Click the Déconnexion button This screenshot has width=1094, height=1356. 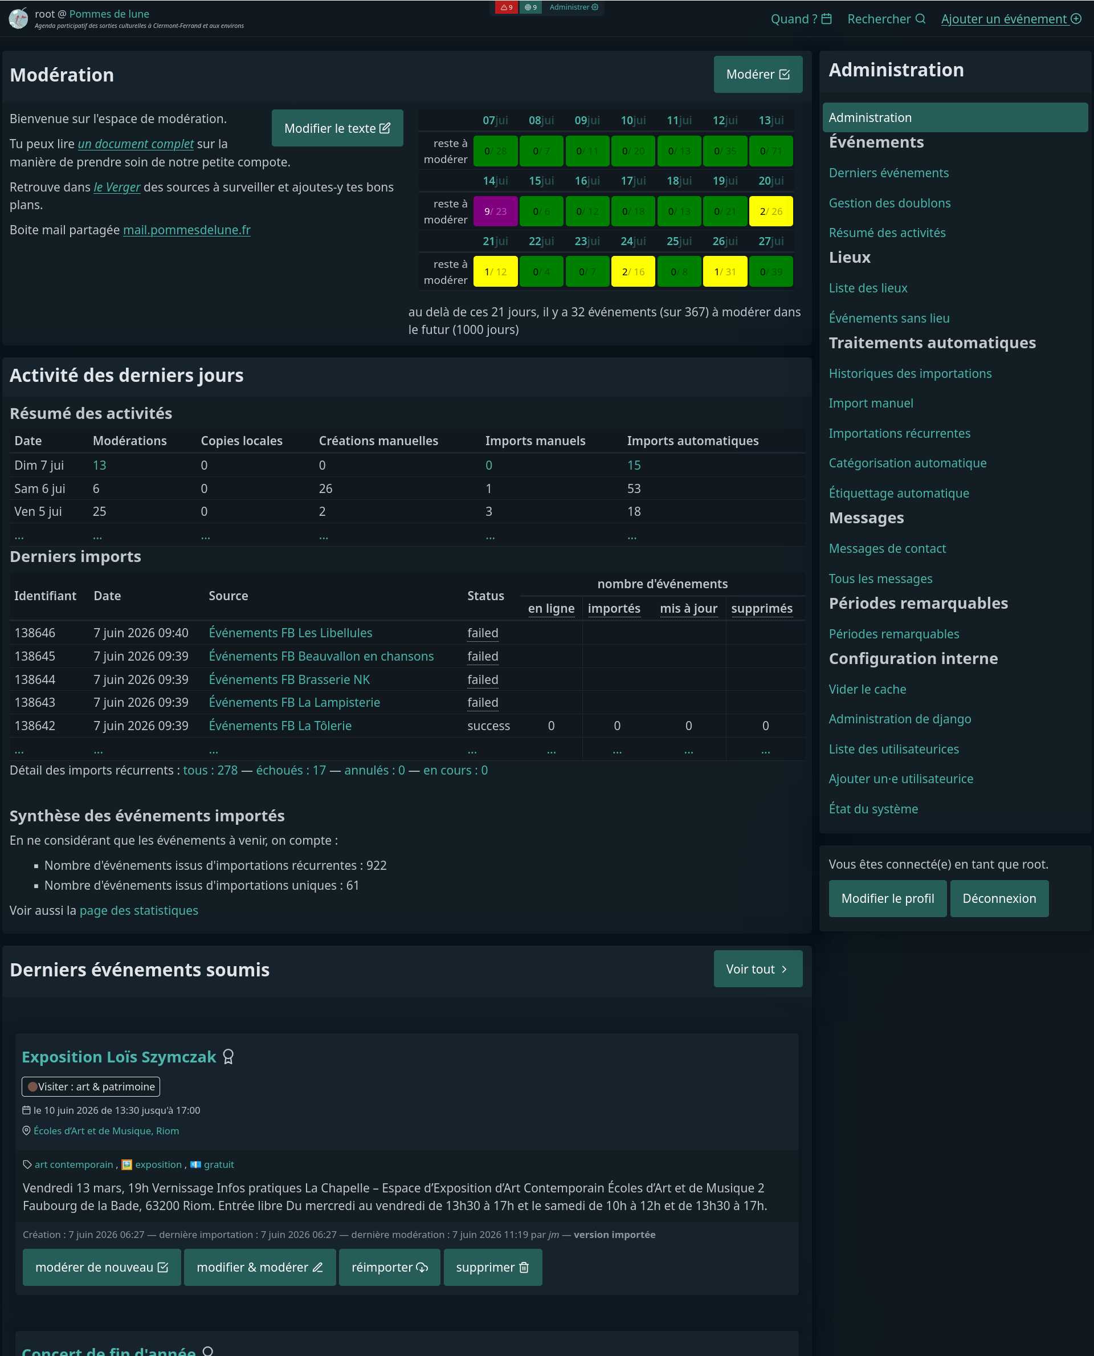pos(999,898)
